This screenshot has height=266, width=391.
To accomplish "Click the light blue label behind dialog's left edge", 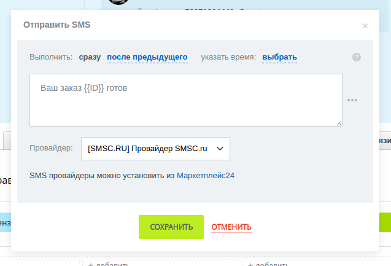I will [x=5, y=222].
